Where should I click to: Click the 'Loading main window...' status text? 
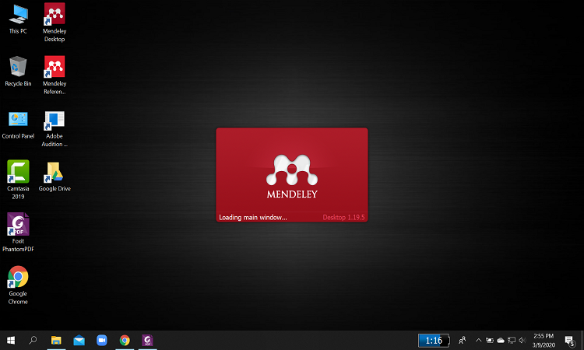(253, 217)
